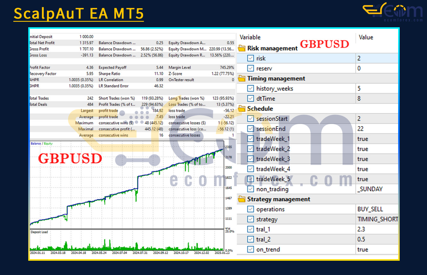Click the Margin Level value '745.29%'
Image resolution: width=427 pixels, height=275 pixels.
pos(227,67)
